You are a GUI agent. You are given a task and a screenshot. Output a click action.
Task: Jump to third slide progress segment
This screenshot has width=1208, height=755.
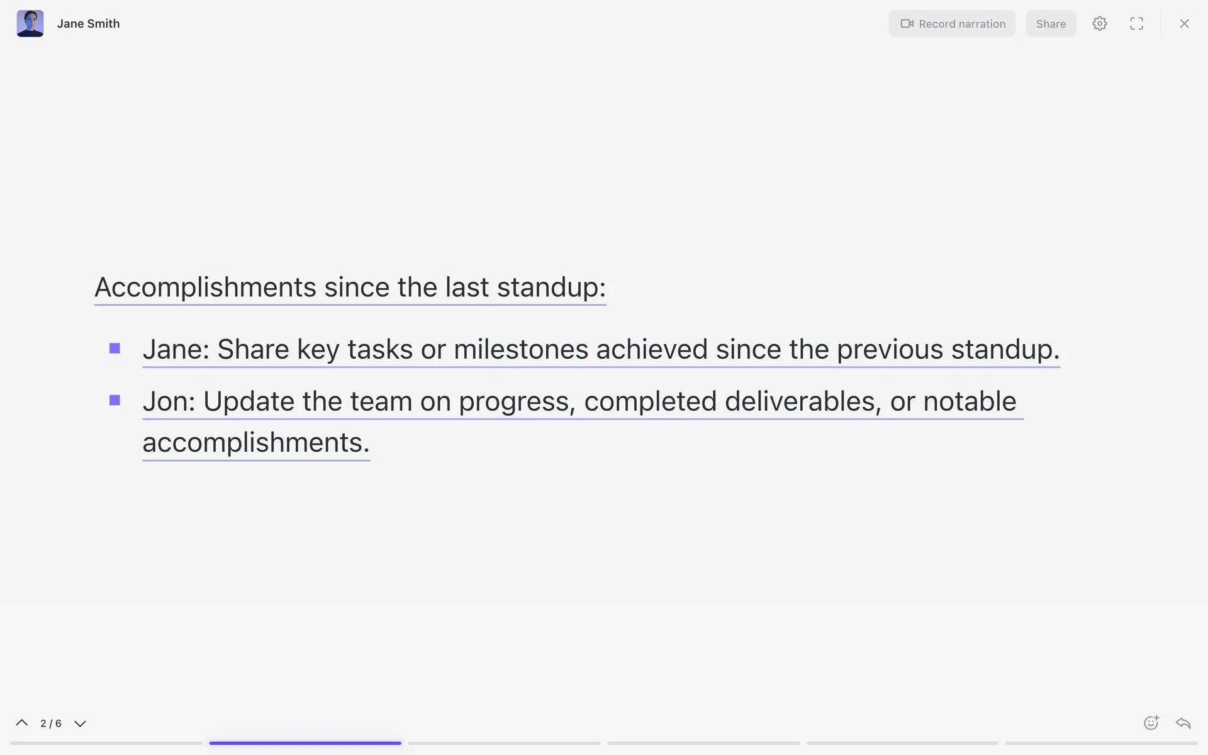504,743
